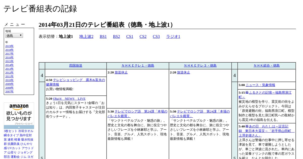Image resolution: width=303 pixels, height=159 pixels.
Task: Open 放送休止 link in Eテレ１ column
Action: [x=121, y=72]
